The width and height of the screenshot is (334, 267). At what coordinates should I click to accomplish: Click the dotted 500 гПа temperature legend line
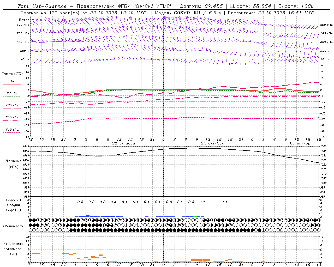(11, 132)
